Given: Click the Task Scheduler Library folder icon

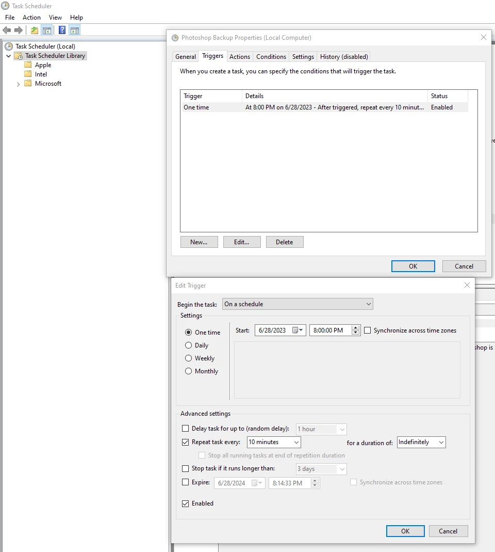Looking at the screenshot, I should click(19, 56).
